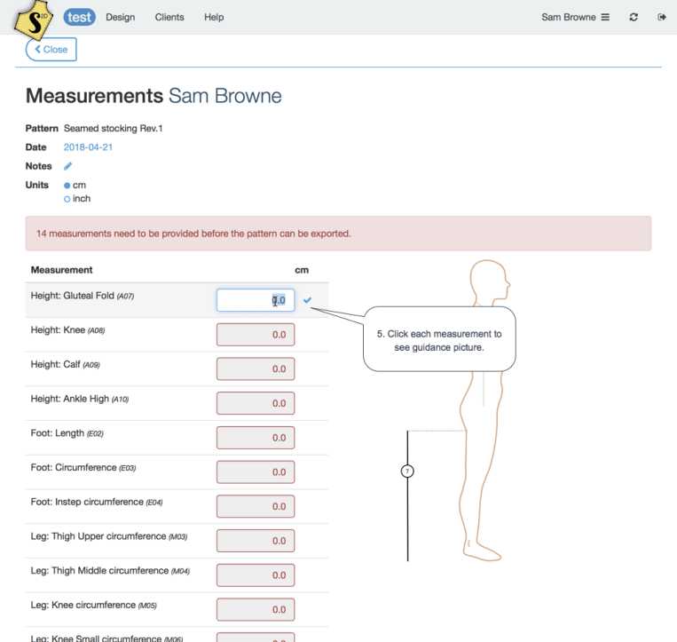Open the Sam Browne user menu
The height and width of the screenshot is (642, 677).
pyautogui.click(x=575, y=17)
